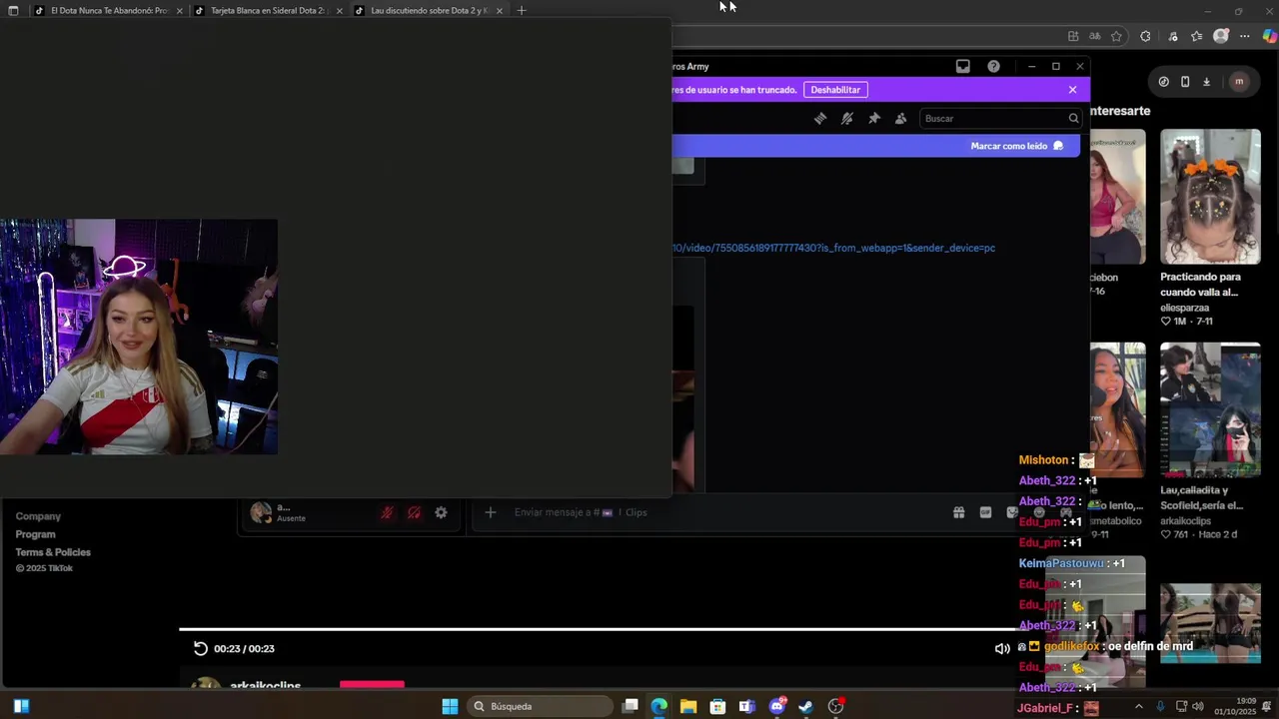The image size is (1279, 719).
Task: Close the Tarjeta Blanca tab
Action: pyautogui.click(x=339, y=10)
